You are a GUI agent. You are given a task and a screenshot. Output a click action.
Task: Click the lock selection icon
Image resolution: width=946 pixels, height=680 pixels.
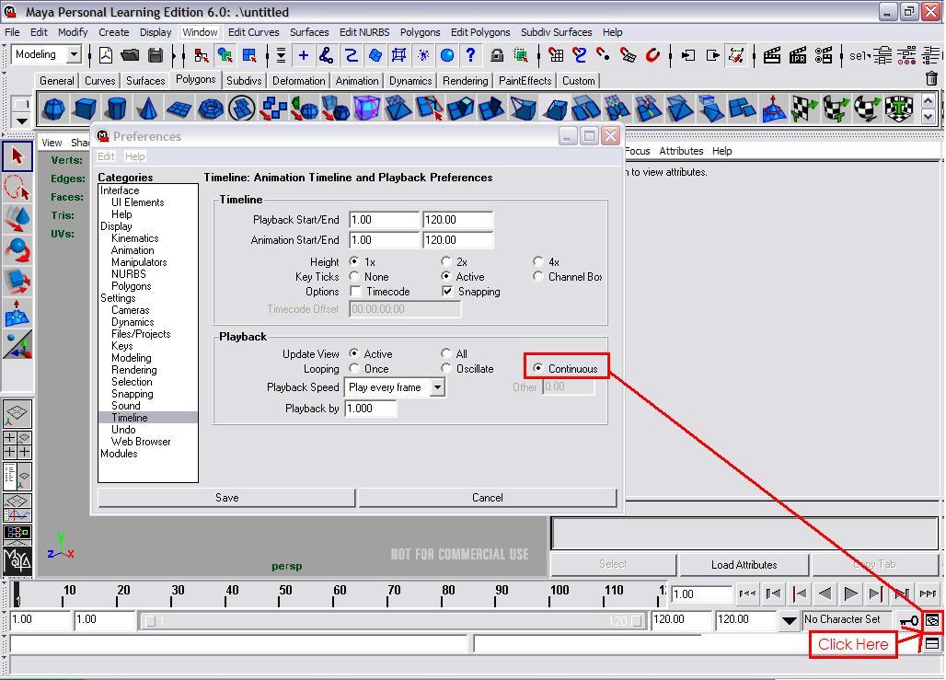point(497,55)
